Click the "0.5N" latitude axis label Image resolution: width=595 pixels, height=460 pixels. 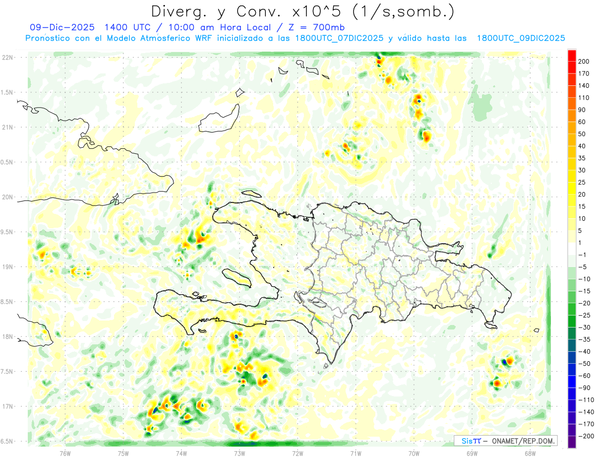click(7, 162)
